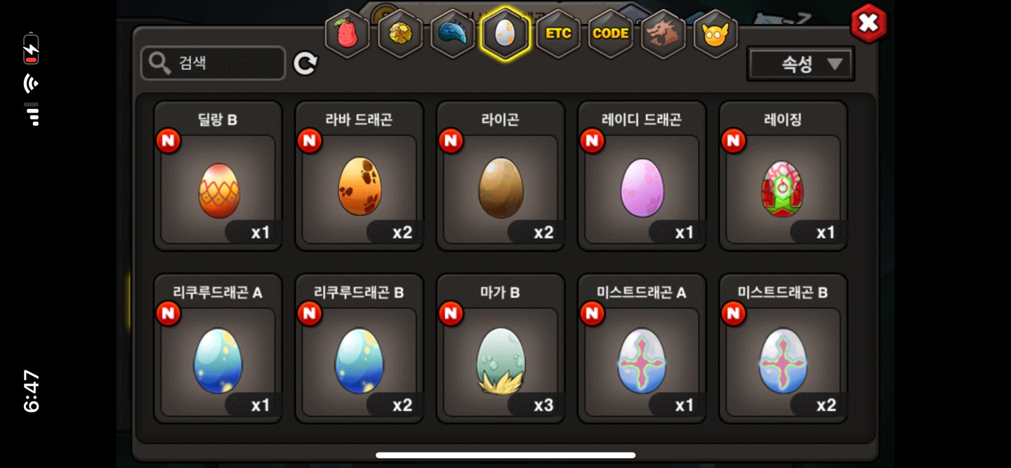1011x468 pixels.
Task: Select the 마가 B egg with nest
Action: point(501,349)
